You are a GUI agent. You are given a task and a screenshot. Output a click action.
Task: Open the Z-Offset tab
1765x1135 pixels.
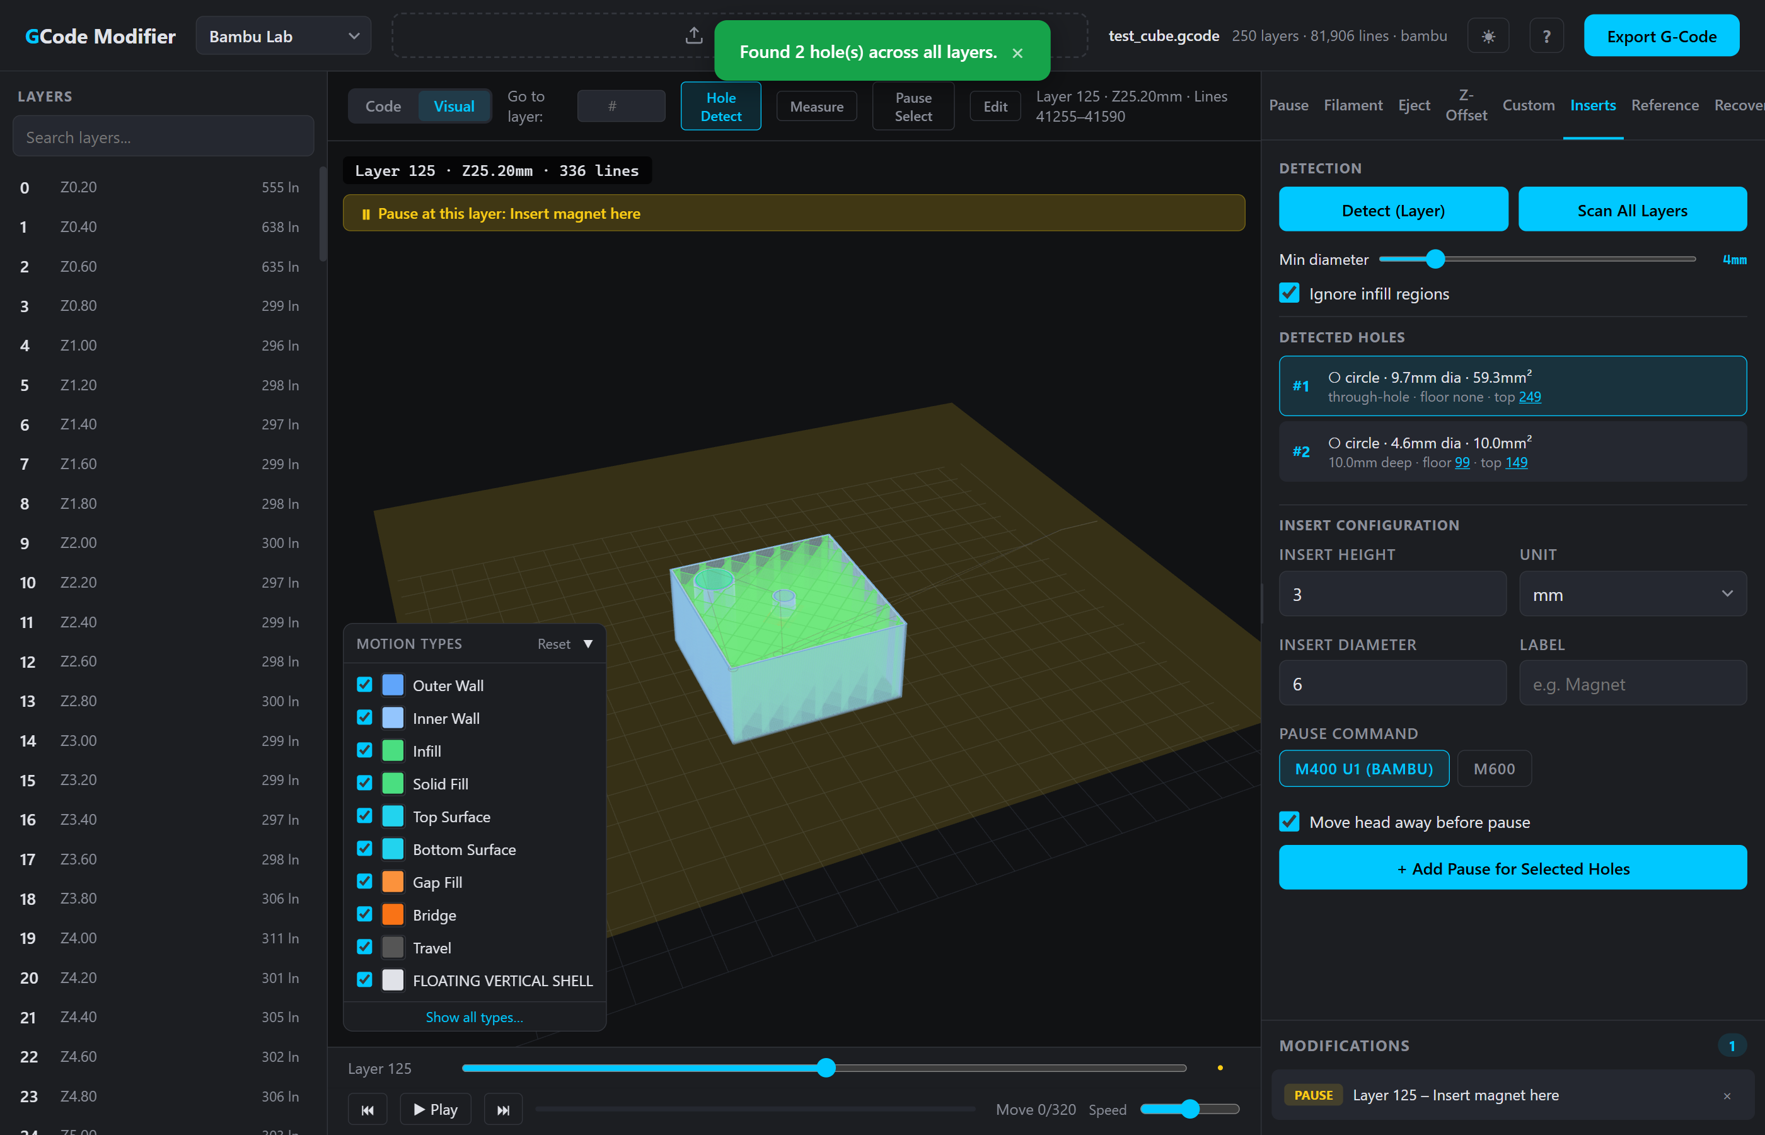pos(1466,105)
